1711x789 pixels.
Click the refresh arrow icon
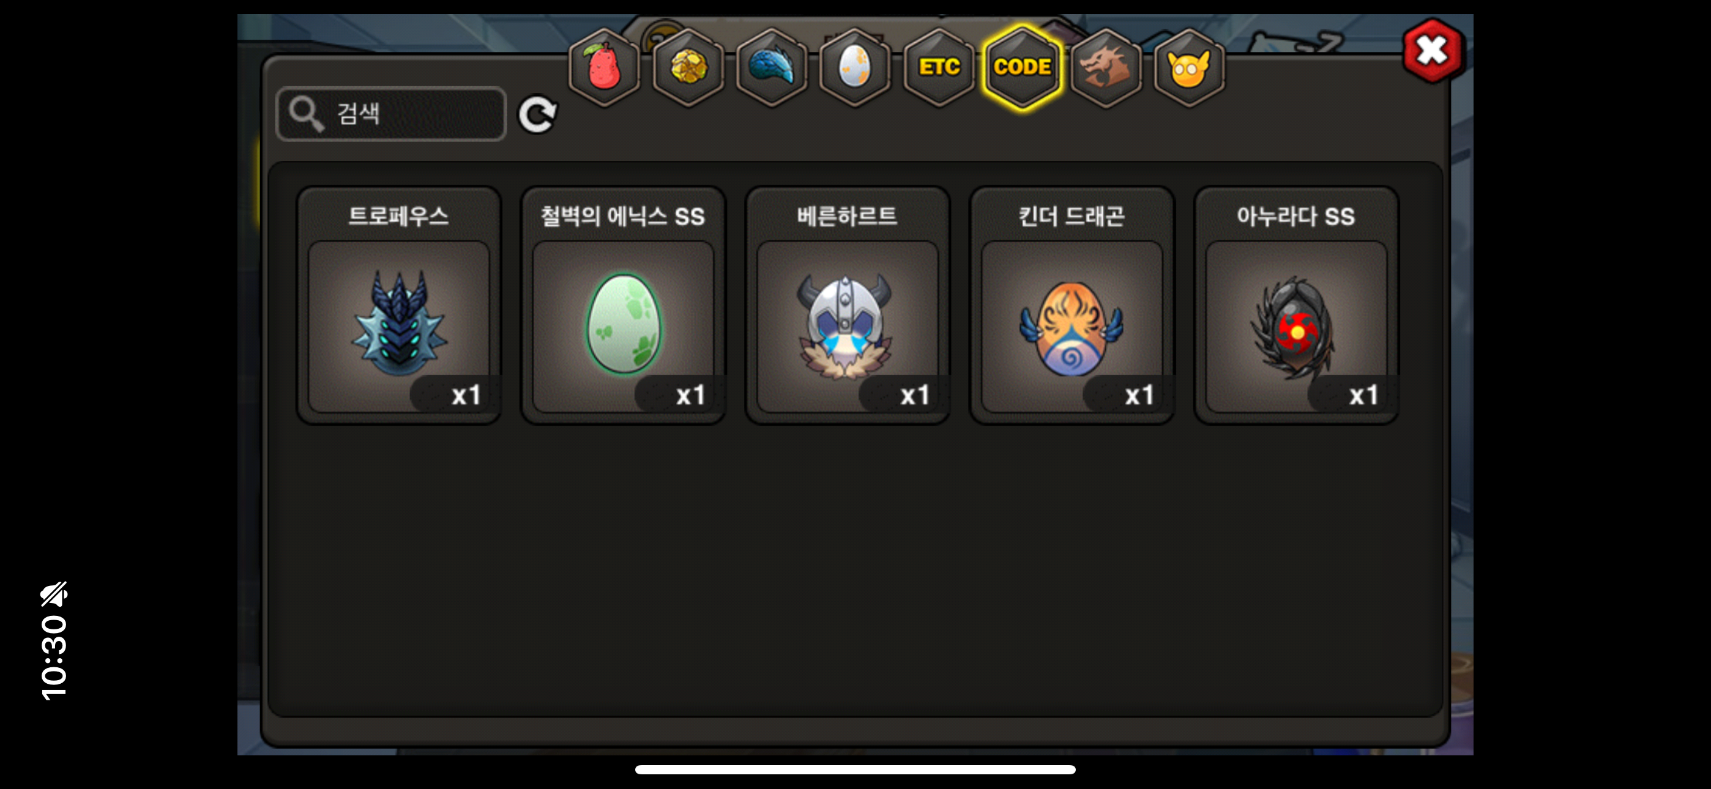(x=537, y=115)
